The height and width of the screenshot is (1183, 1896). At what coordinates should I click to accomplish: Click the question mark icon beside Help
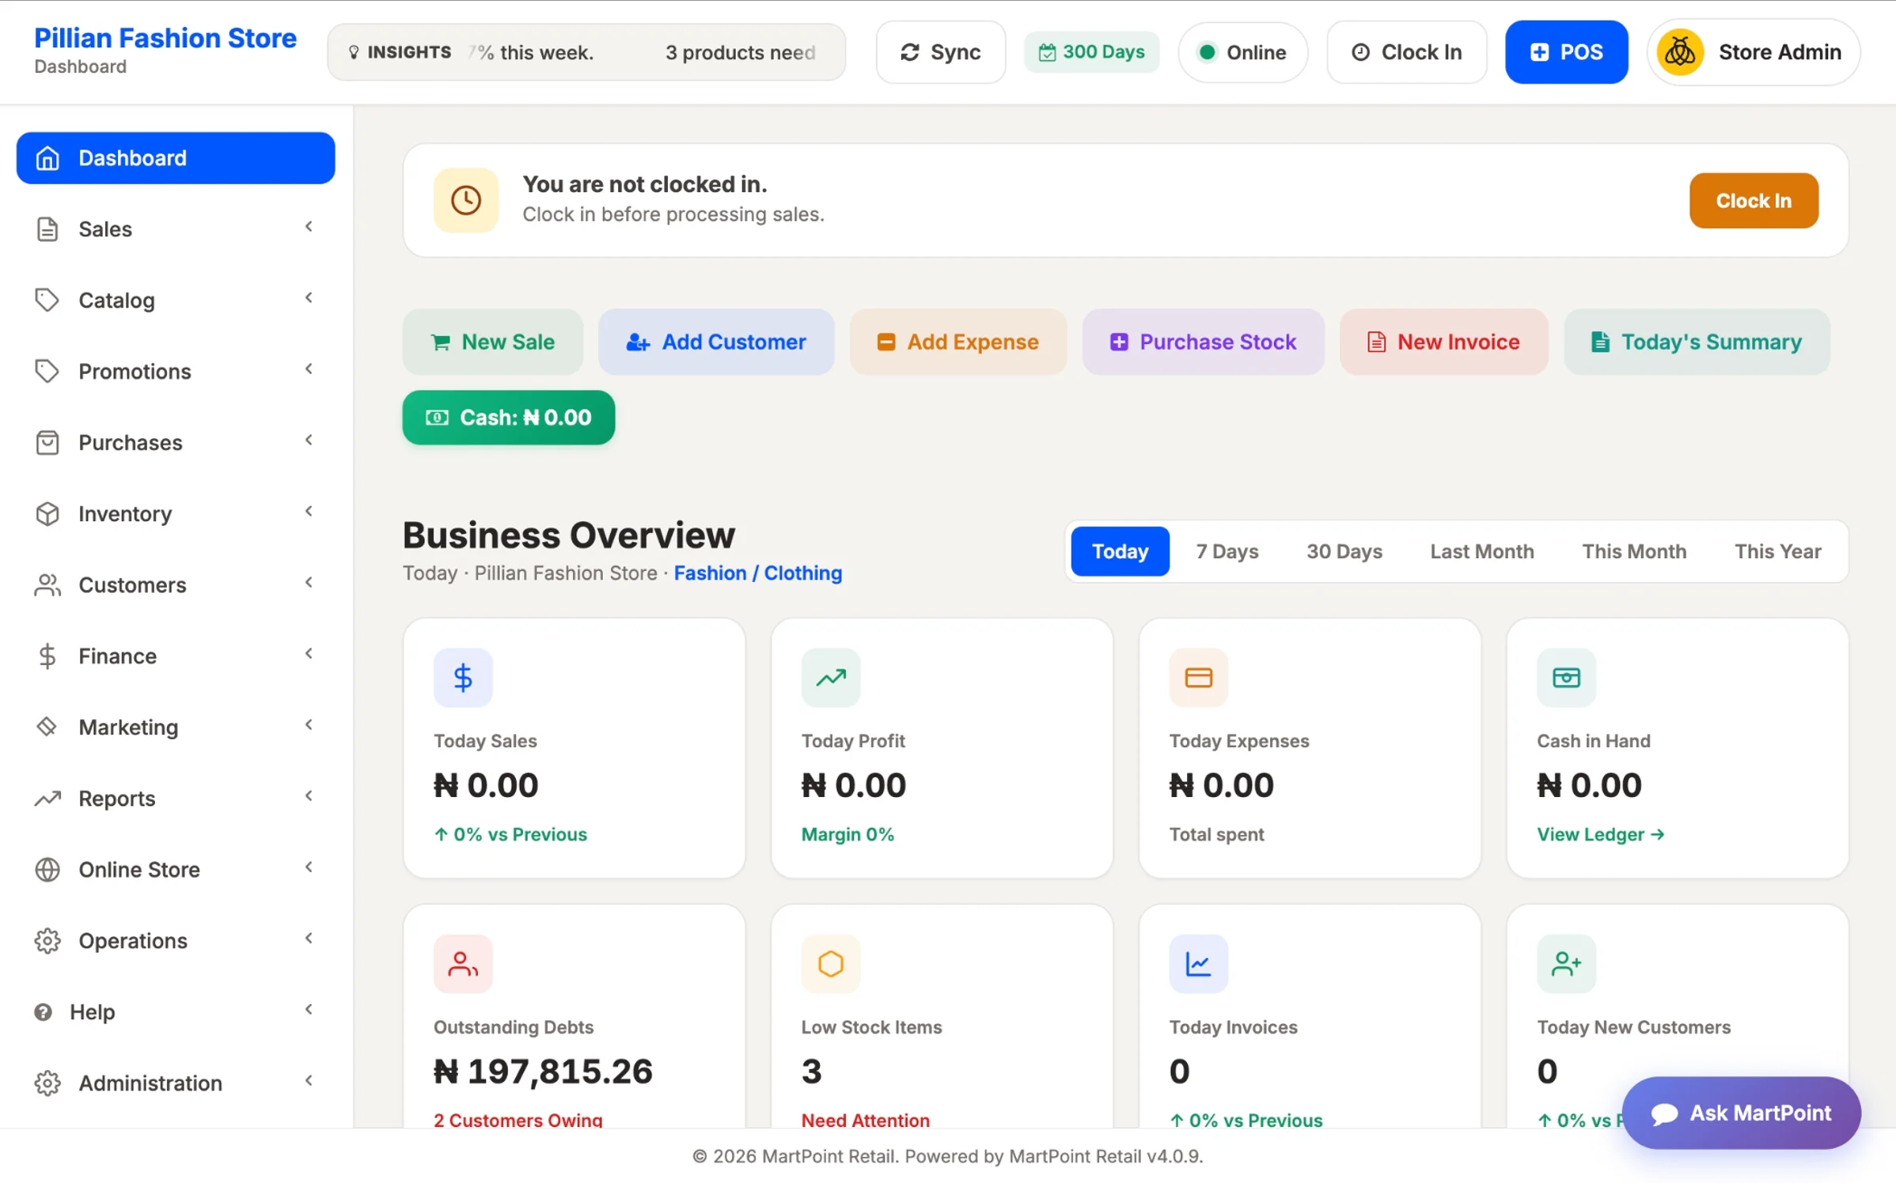[44, 1012]
